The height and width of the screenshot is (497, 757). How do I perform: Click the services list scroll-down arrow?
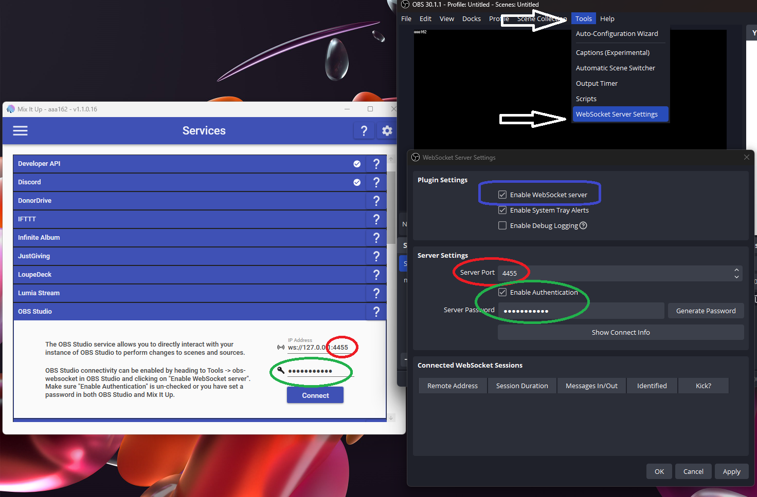point(391,417)
